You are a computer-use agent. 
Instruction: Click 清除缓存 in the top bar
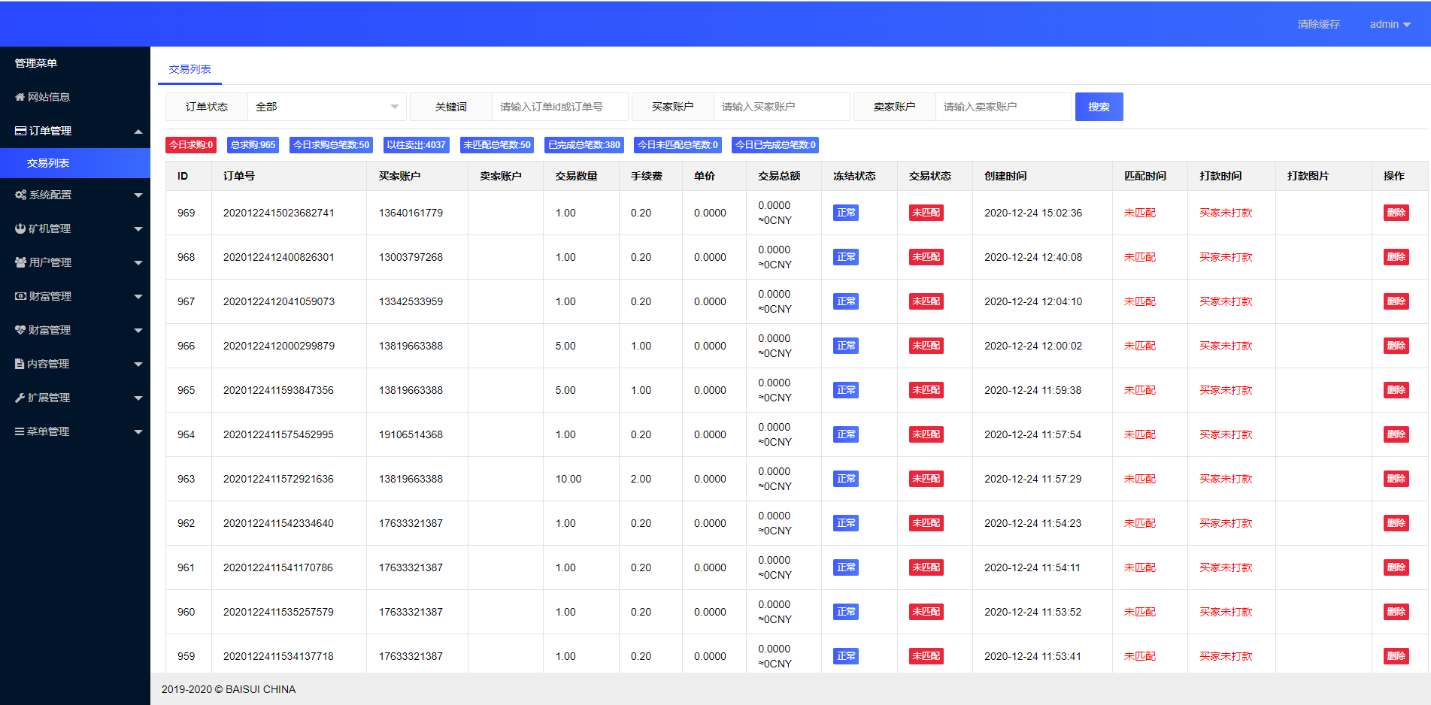point(1318,24)
